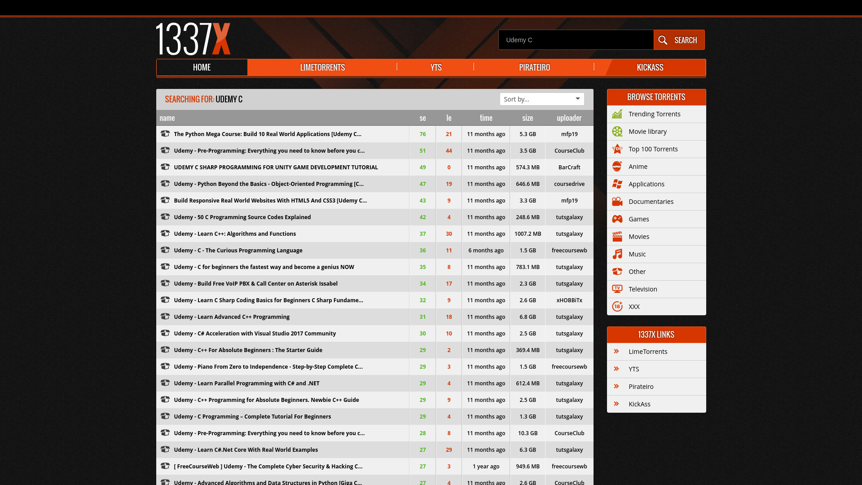862x485 pixels.
Task: Click the KickAss double-arrow icon
Action: [x=616, y=404]
